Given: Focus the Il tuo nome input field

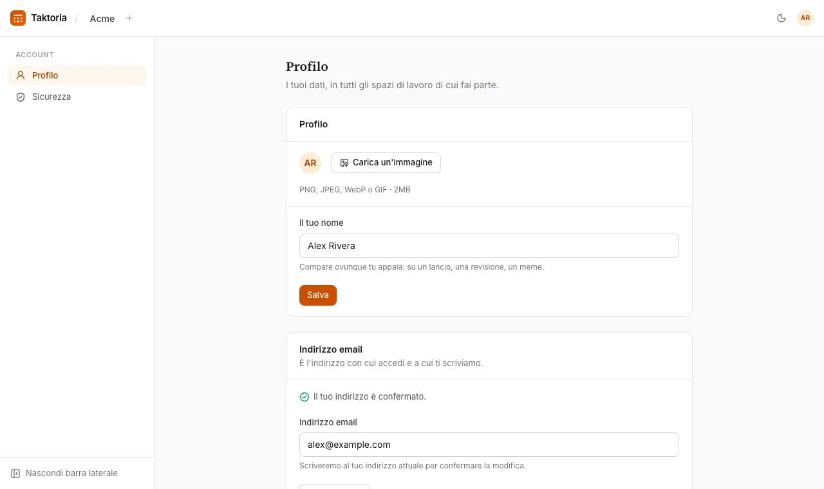Looking at the screenshot, I should (489, 246).
